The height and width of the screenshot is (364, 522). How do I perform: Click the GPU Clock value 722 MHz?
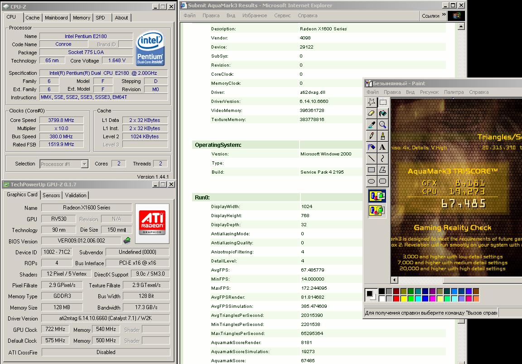(x=55, y=329)
